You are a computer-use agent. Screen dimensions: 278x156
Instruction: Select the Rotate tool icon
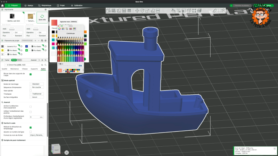[142, 11]
